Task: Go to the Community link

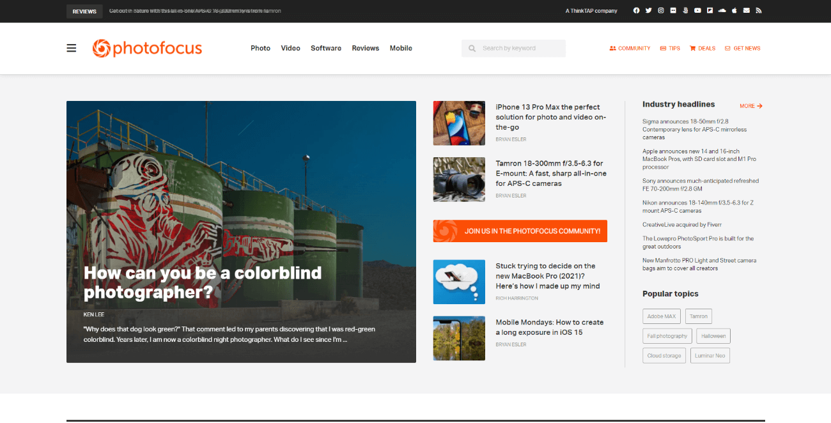Action: (x=630, y=49)
